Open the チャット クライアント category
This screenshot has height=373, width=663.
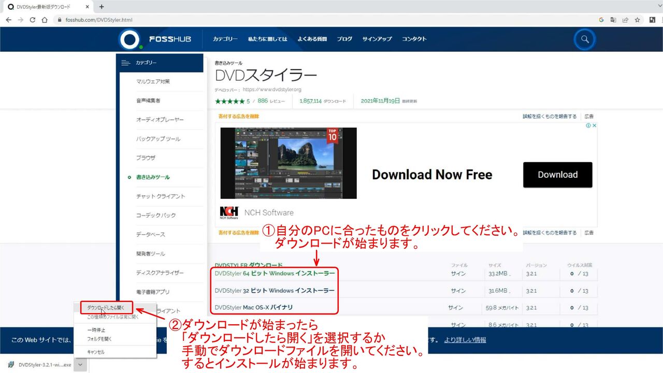pyautogui.click(x=161, y=196)
